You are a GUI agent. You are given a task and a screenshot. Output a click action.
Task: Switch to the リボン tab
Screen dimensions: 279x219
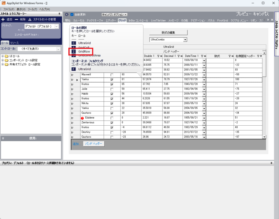(x=254, y=20)
